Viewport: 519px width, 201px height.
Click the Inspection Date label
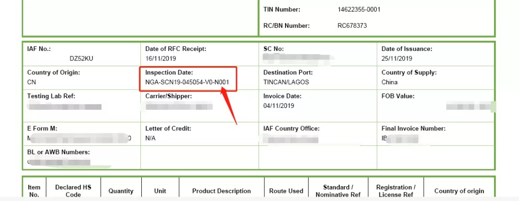169,72
